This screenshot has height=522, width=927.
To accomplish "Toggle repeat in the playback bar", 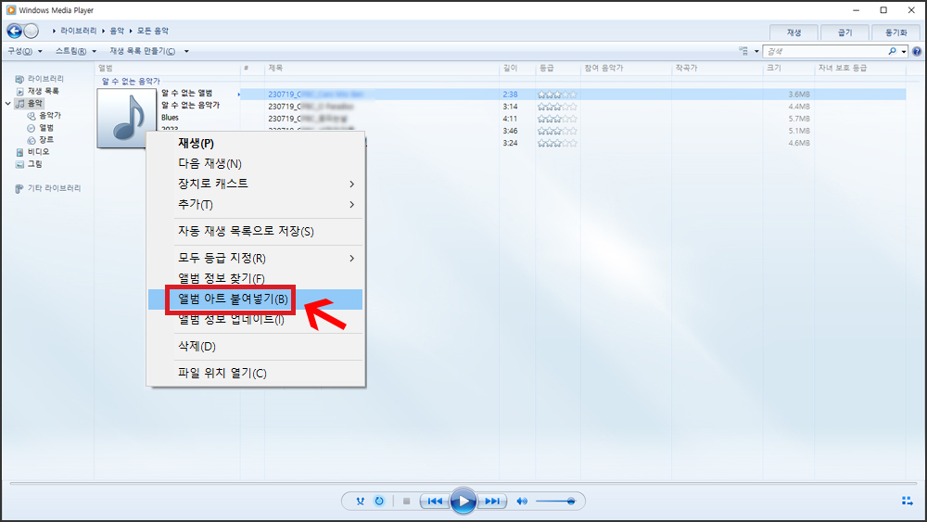I will pos(379,502).
